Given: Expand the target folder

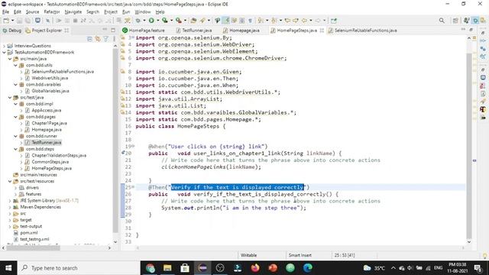Looking at the screenshot, I should (10, 220).
